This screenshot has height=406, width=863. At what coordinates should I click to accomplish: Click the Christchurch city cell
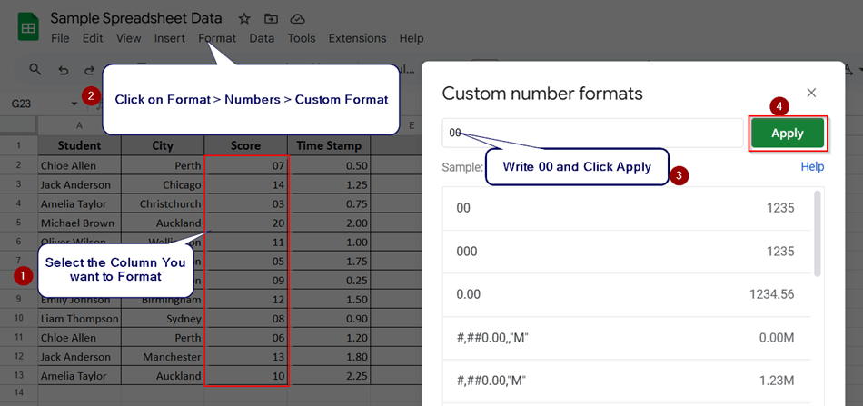(163, 203)
